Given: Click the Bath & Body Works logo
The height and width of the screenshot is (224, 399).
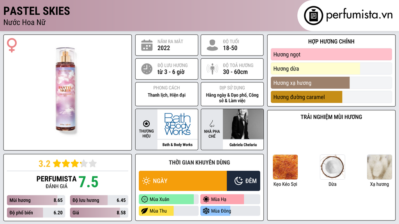Looking at the screenshot, I should pyautogui.click(x=177, y=124).
